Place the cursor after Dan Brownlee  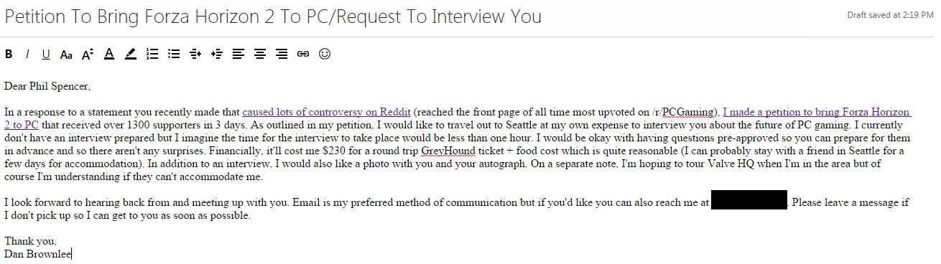[72, 253]
